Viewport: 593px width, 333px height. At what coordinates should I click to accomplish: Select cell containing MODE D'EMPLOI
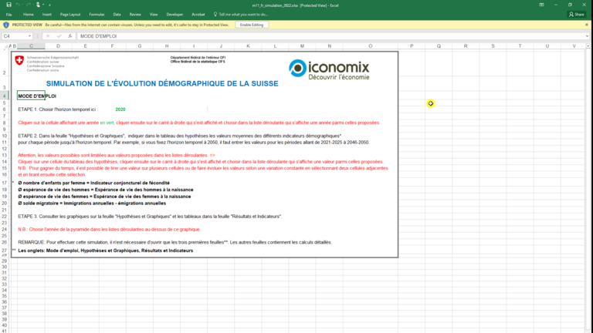point(31,96)
